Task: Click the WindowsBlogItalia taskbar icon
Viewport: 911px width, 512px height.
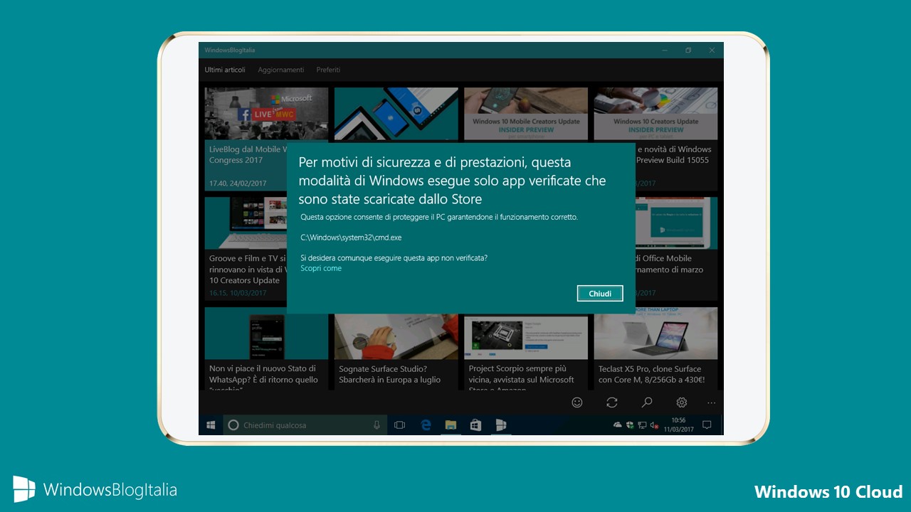Action: click(501, 425)
